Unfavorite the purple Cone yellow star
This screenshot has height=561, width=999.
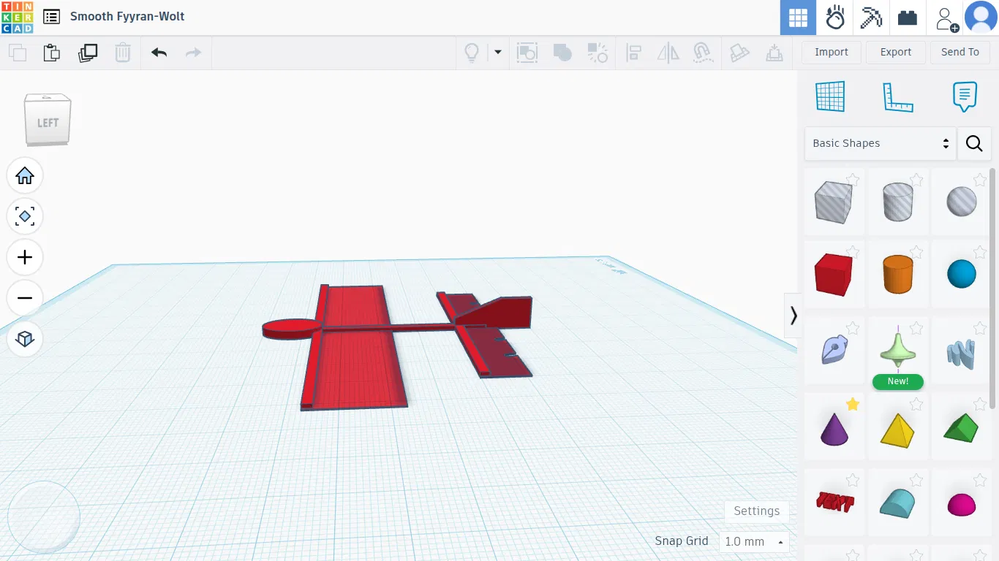[853, 405]
